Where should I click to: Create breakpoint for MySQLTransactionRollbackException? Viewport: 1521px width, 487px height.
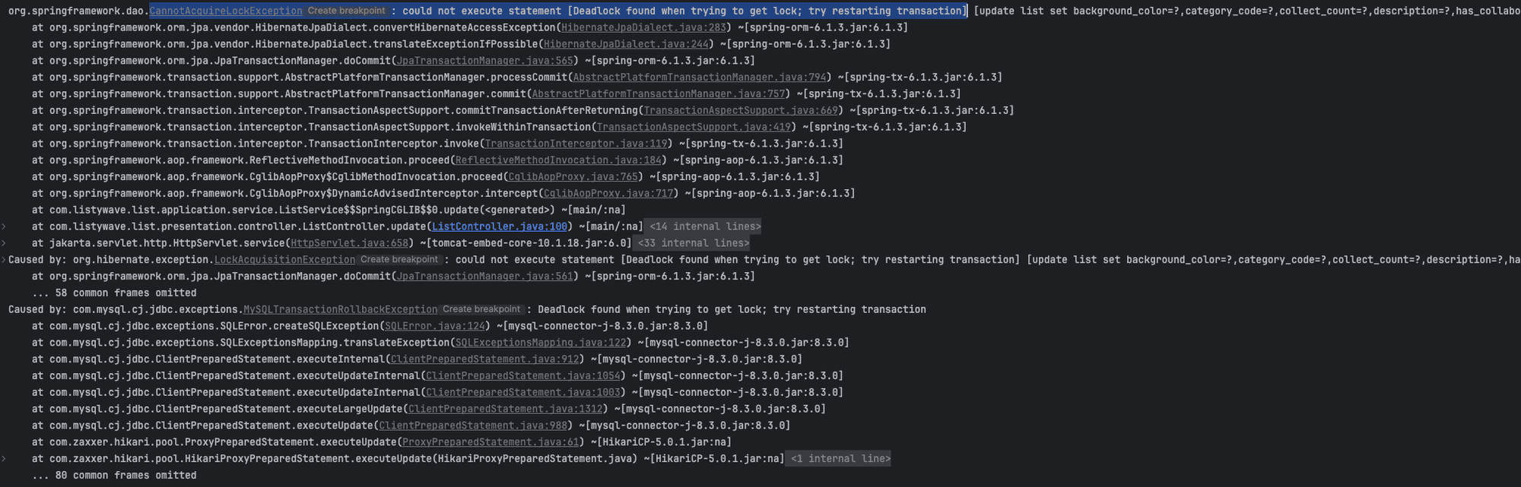(481, 309)
